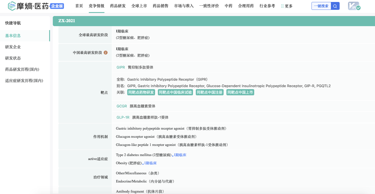The image size is (375, 194).
Task: Click I期临床 link for Type 2 diabetes
Action: (180, 155)
